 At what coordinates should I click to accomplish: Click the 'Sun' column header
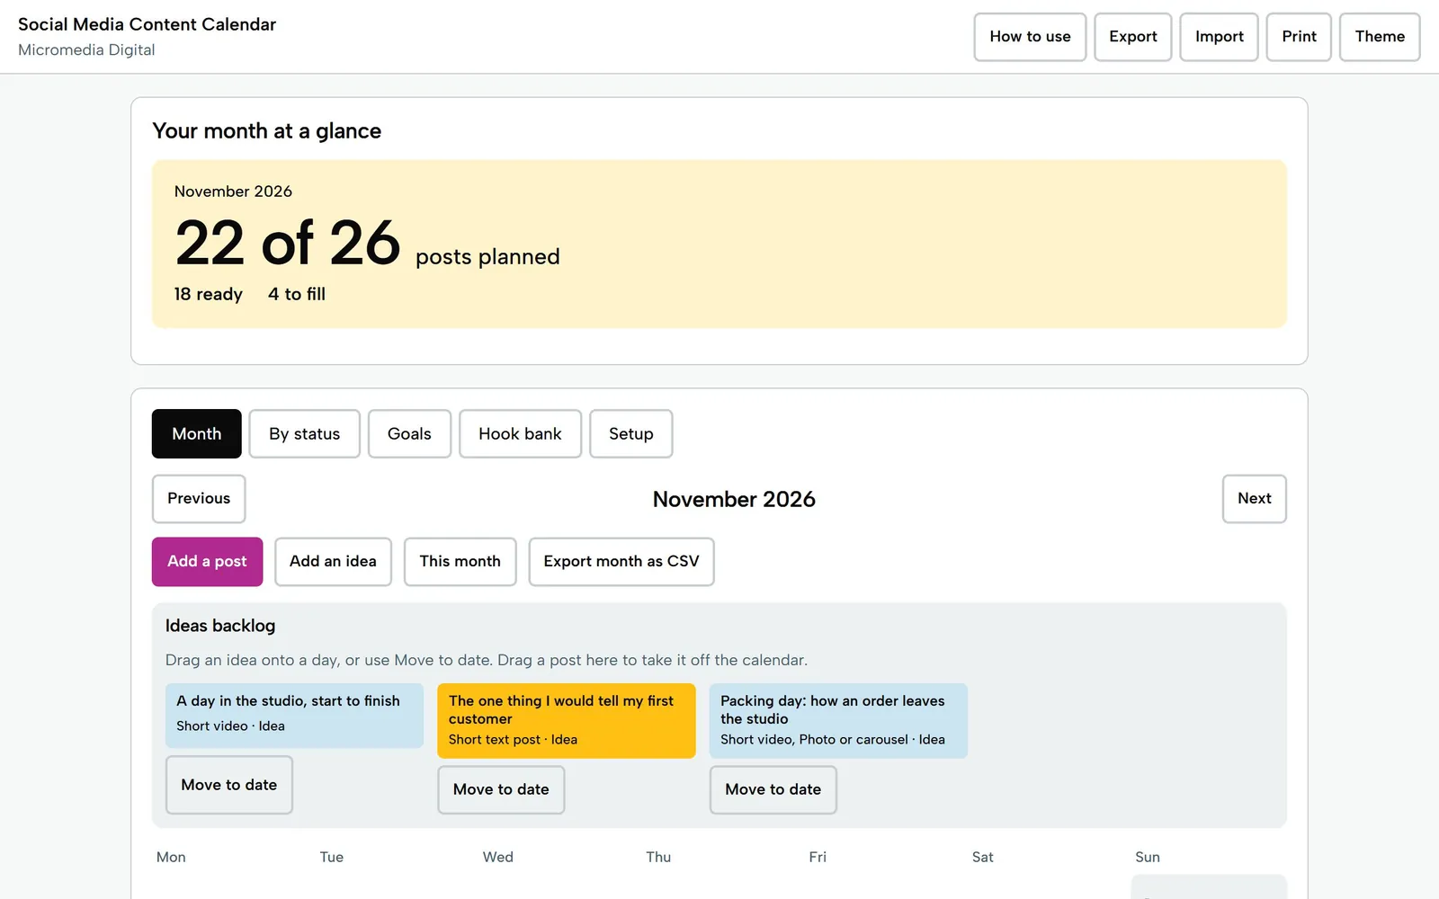coord(1148,857)
